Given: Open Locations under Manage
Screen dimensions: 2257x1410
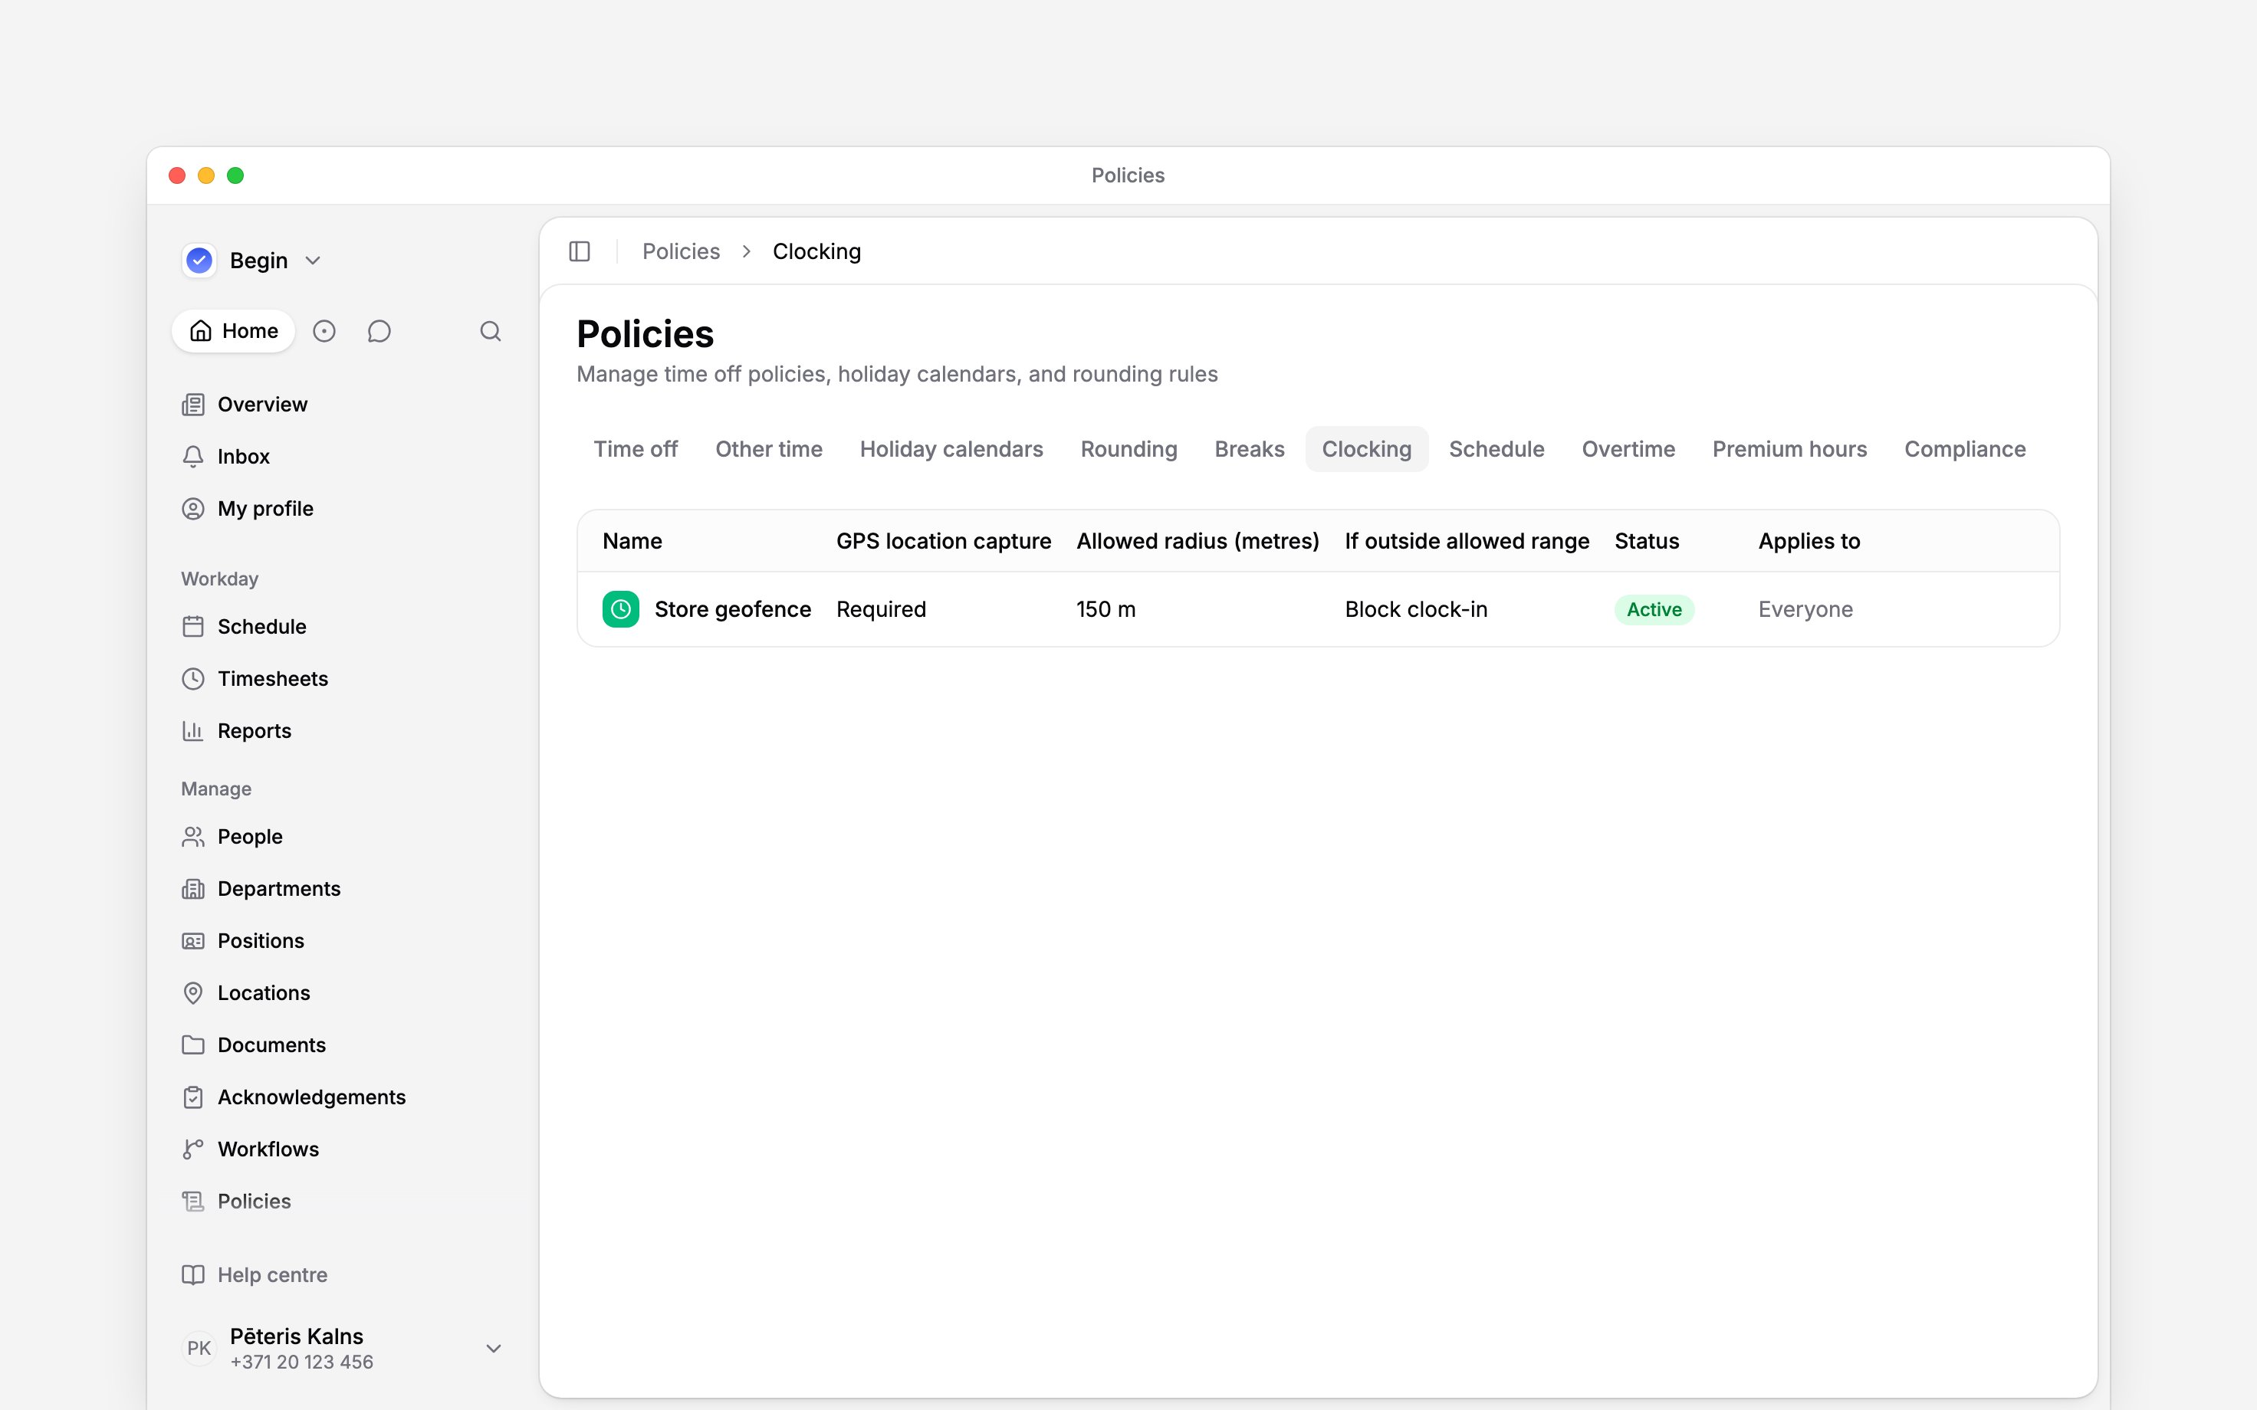Looking at the screenshot, I should click(x=246, y=993).
